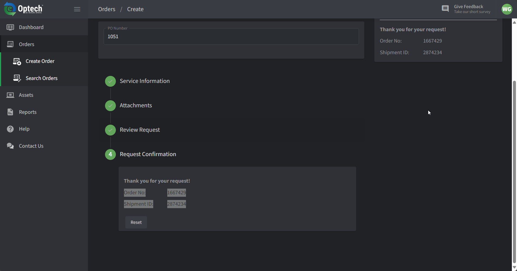517x271 pixels.
Task: Click the Optech logo icon
Action: coord(10,9)
